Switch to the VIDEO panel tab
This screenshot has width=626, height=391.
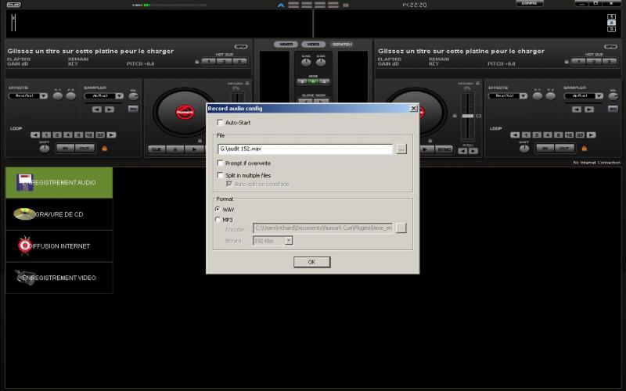coord(314,45)
